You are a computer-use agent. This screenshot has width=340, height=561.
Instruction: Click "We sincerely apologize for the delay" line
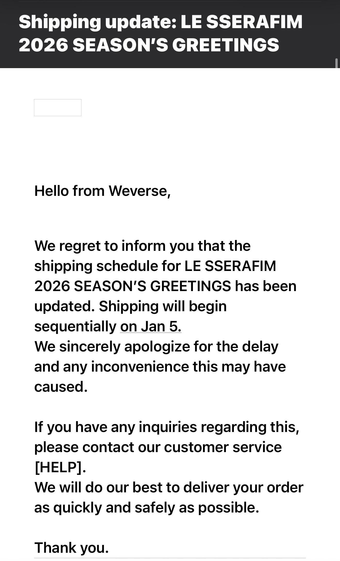pos(156,347)
